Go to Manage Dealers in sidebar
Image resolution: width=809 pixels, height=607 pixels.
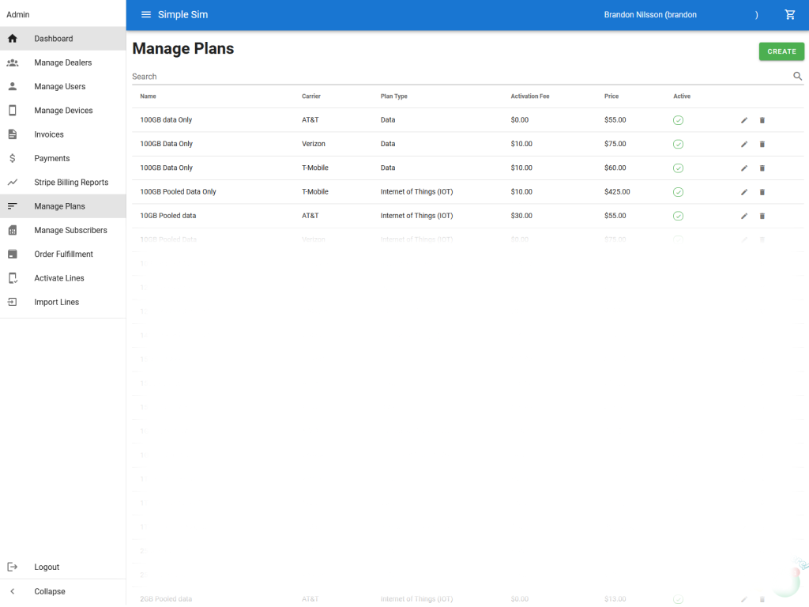(62, 62)
